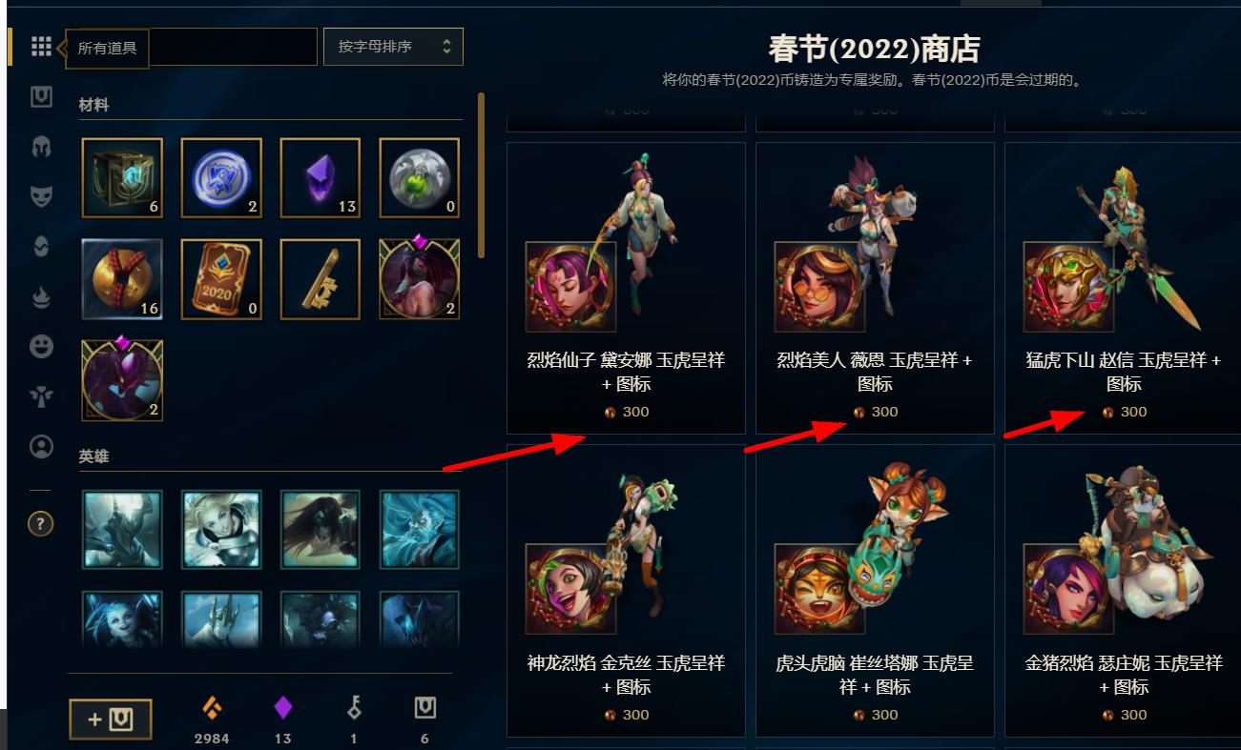Open the 烈焰美人 薇恩 skin offer
This screenshot has width=1241, height=750.
pyautogui.click(x=875, y=288)
